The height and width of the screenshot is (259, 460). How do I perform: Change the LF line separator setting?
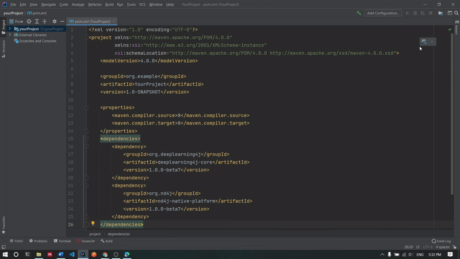point(418,247)
